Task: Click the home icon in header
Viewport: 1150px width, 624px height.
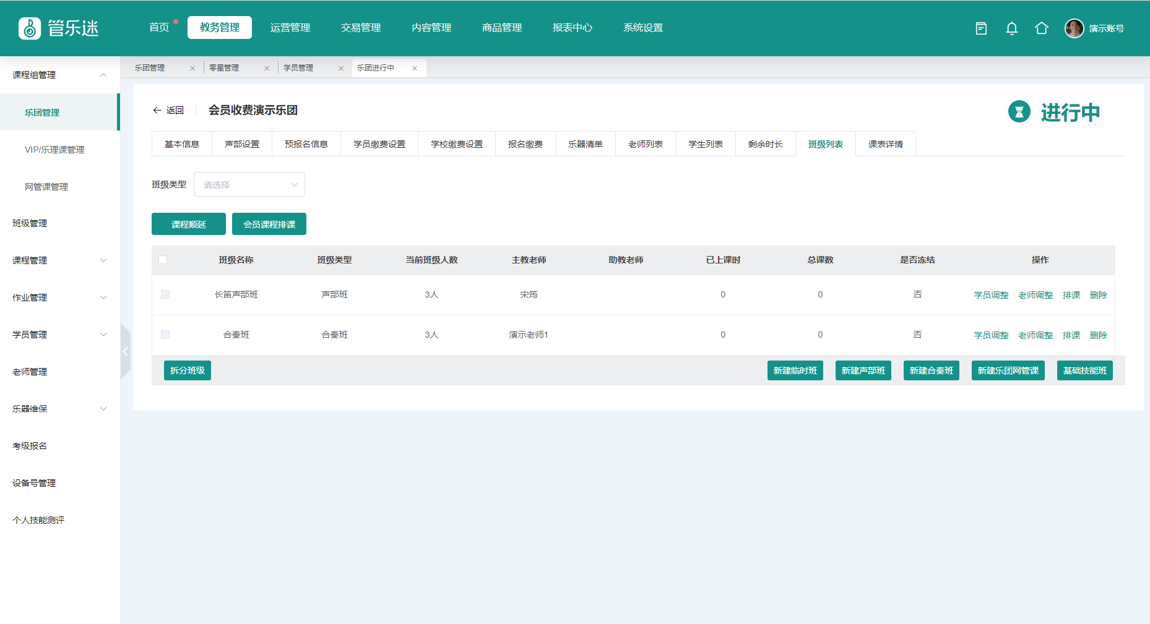Action: coord(1041,28)
